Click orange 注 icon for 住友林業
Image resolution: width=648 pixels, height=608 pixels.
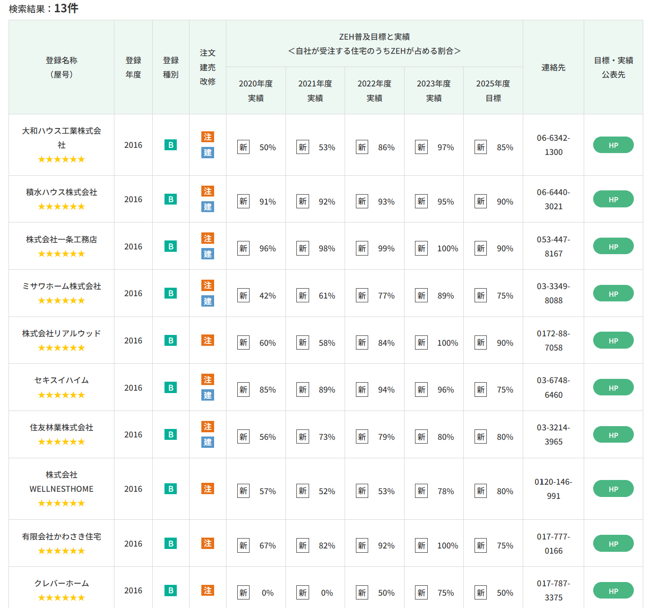[207, 427]
